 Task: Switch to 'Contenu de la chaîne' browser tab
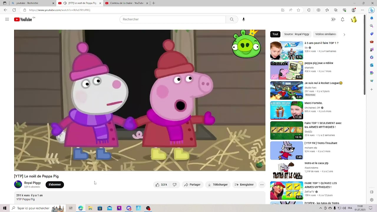[x=127, y=3]
